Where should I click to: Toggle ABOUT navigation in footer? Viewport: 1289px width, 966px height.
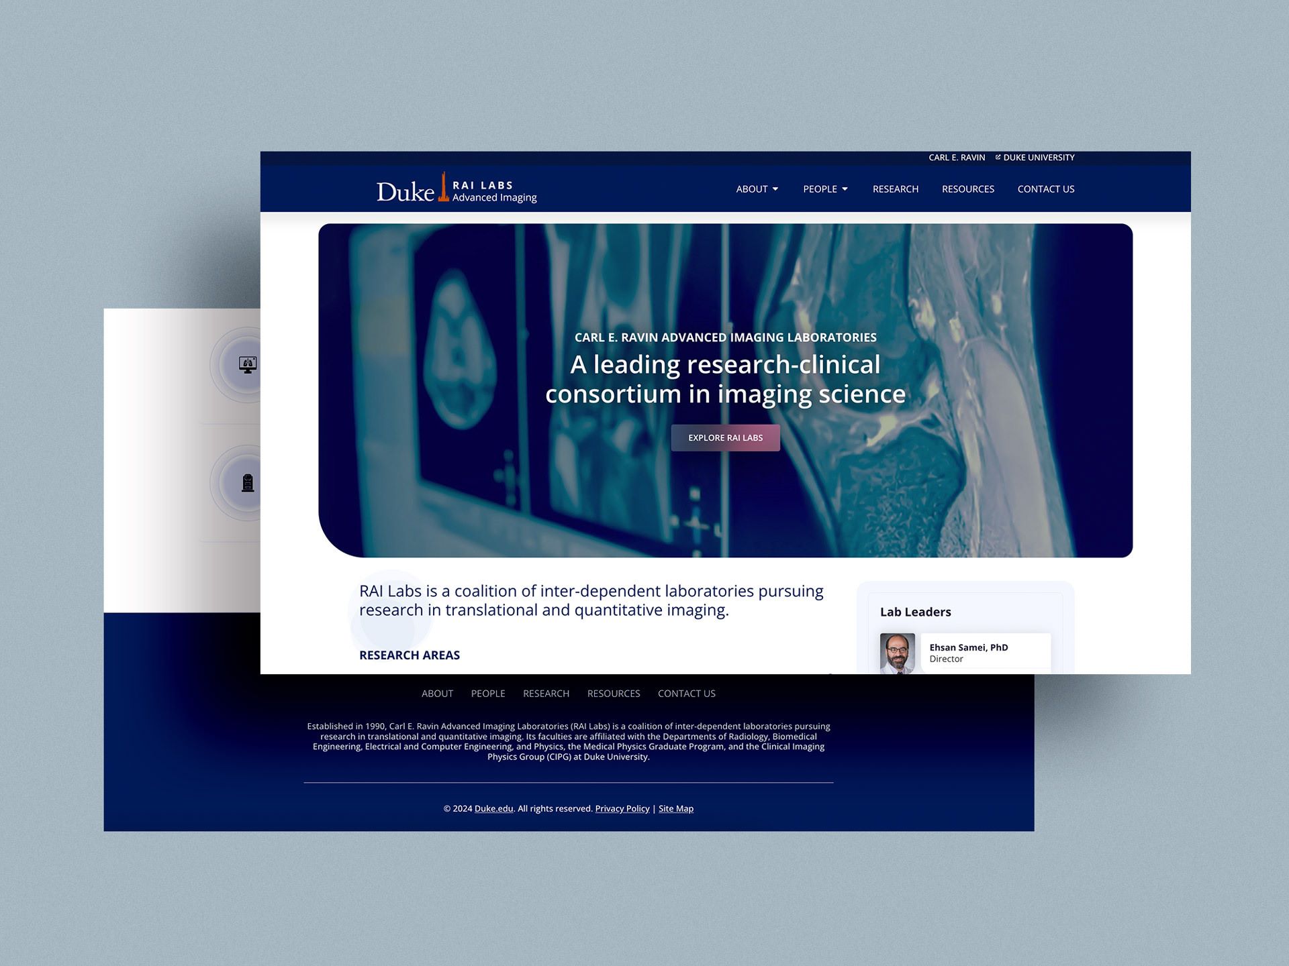(436, 693)
